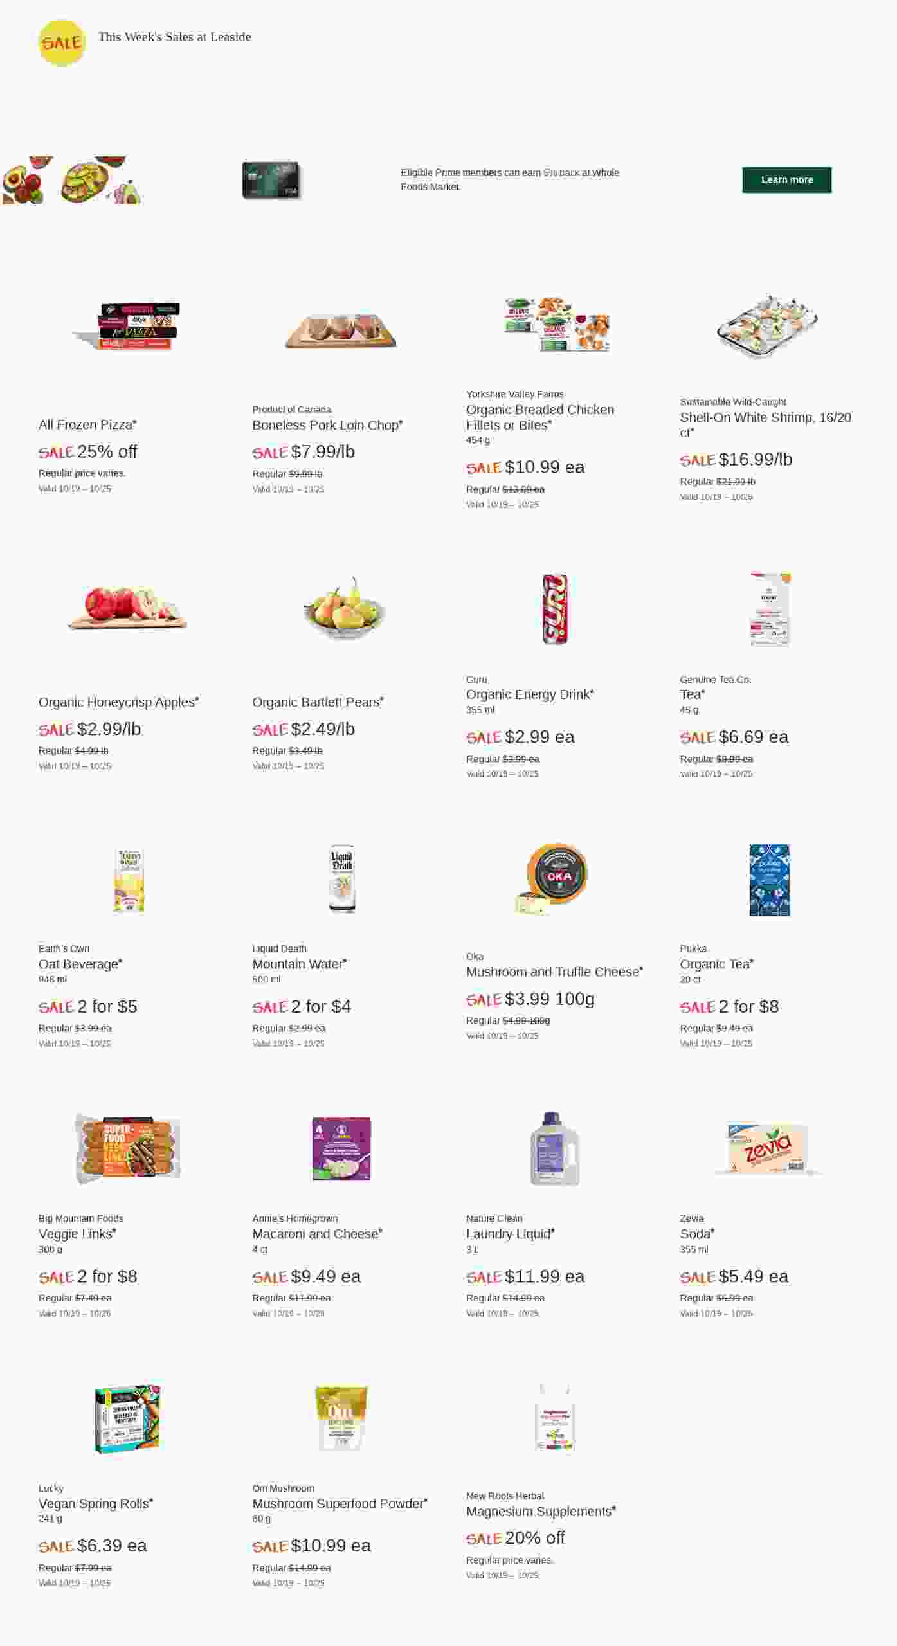Click the Prime Visa card image
This screenshot has width=897, height=1646.
click(x=271, y=180)
